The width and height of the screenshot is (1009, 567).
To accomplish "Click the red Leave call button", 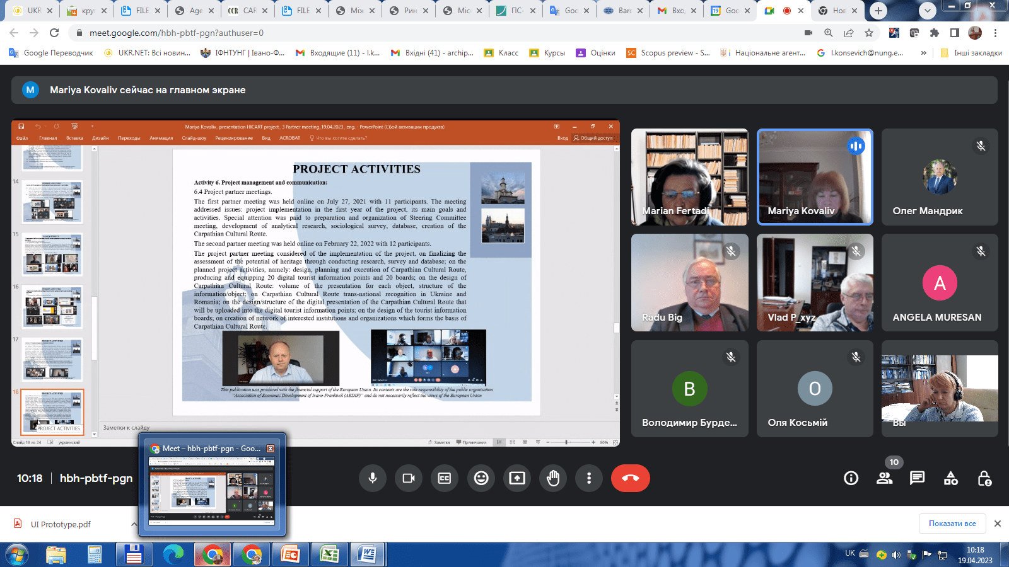I will tap(630, 478).
